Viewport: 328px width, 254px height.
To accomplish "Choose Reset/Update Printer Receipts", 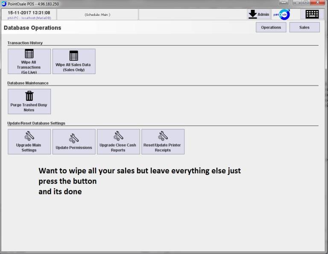I will [x=163, y=142].
